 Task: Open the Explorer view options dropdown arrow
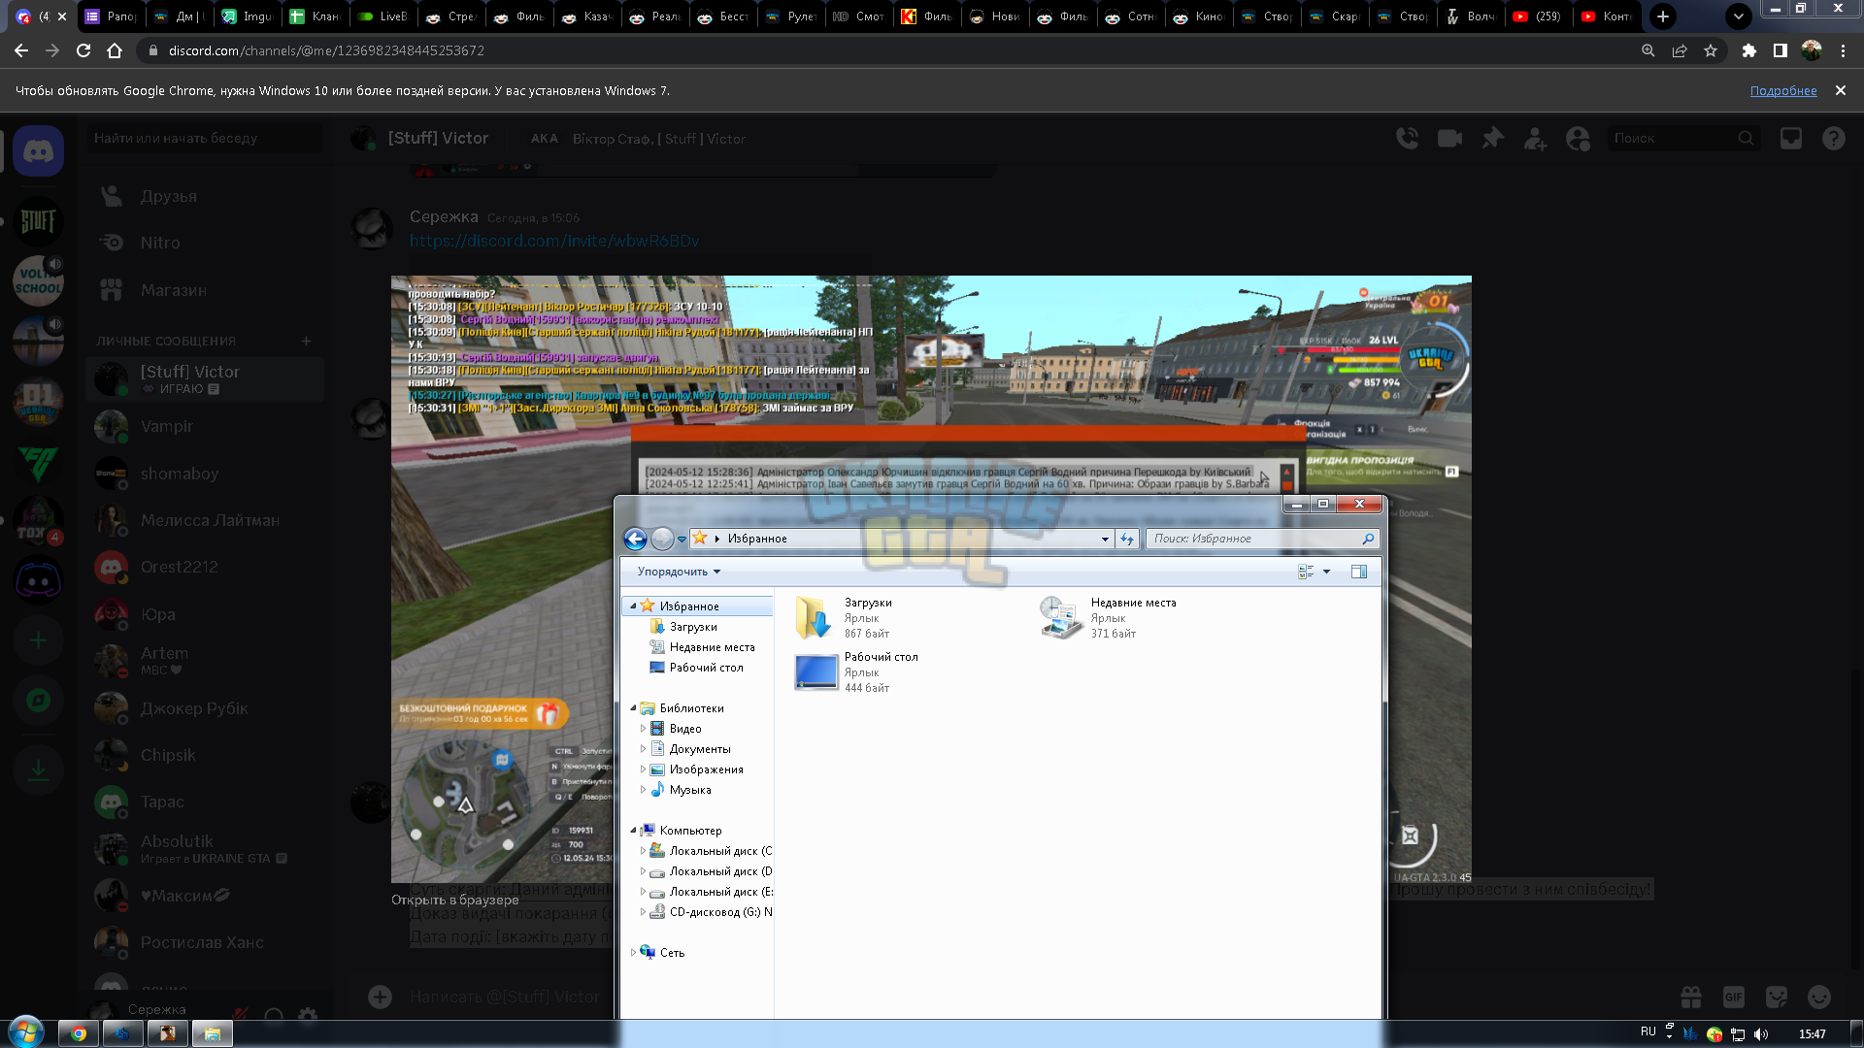(1326, 572)
